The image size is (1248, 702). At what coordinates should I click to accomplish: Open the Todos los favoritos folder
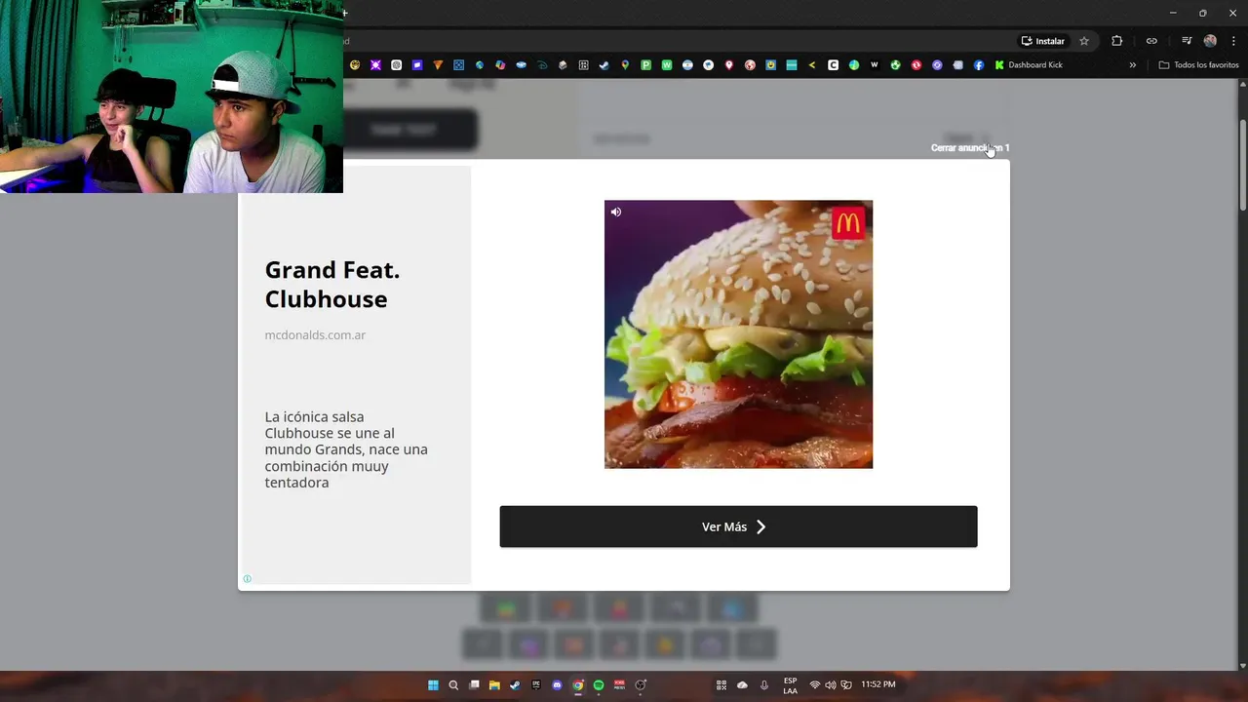pyautogui.click(x=1198, y=65)
